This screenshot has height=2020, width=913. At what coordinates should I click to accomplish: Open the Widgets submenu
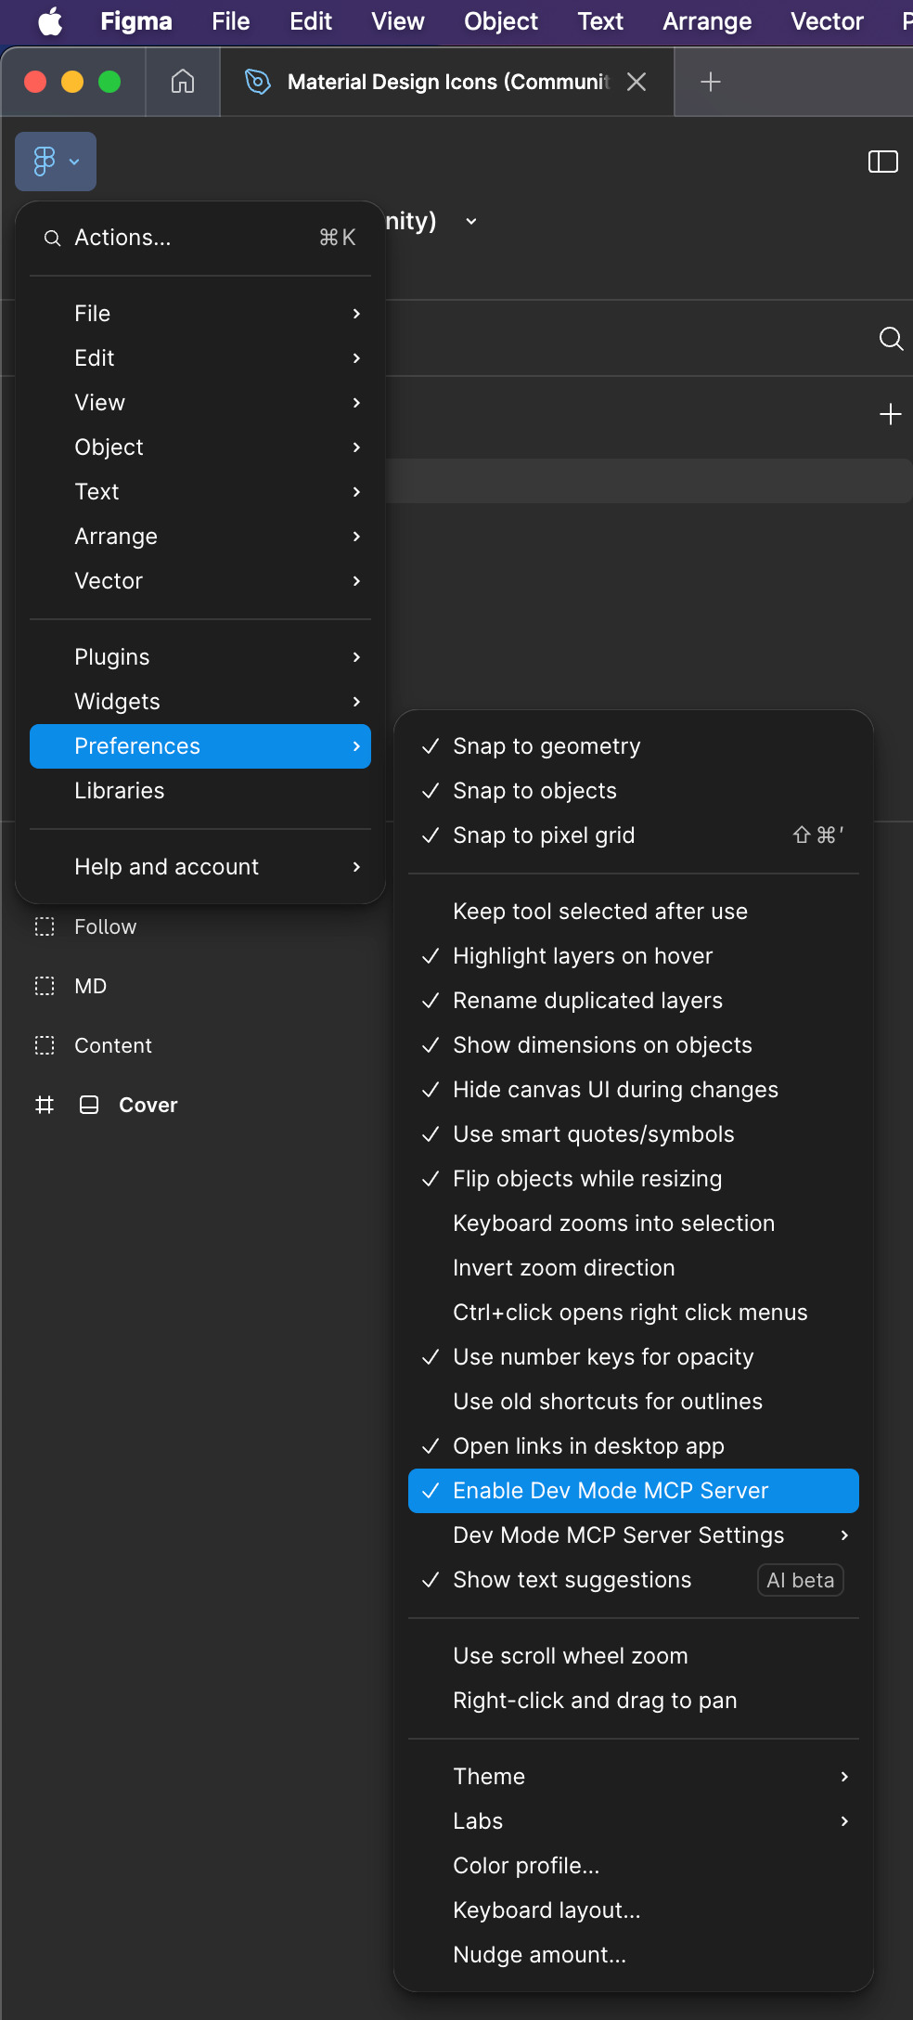[200, 702]
